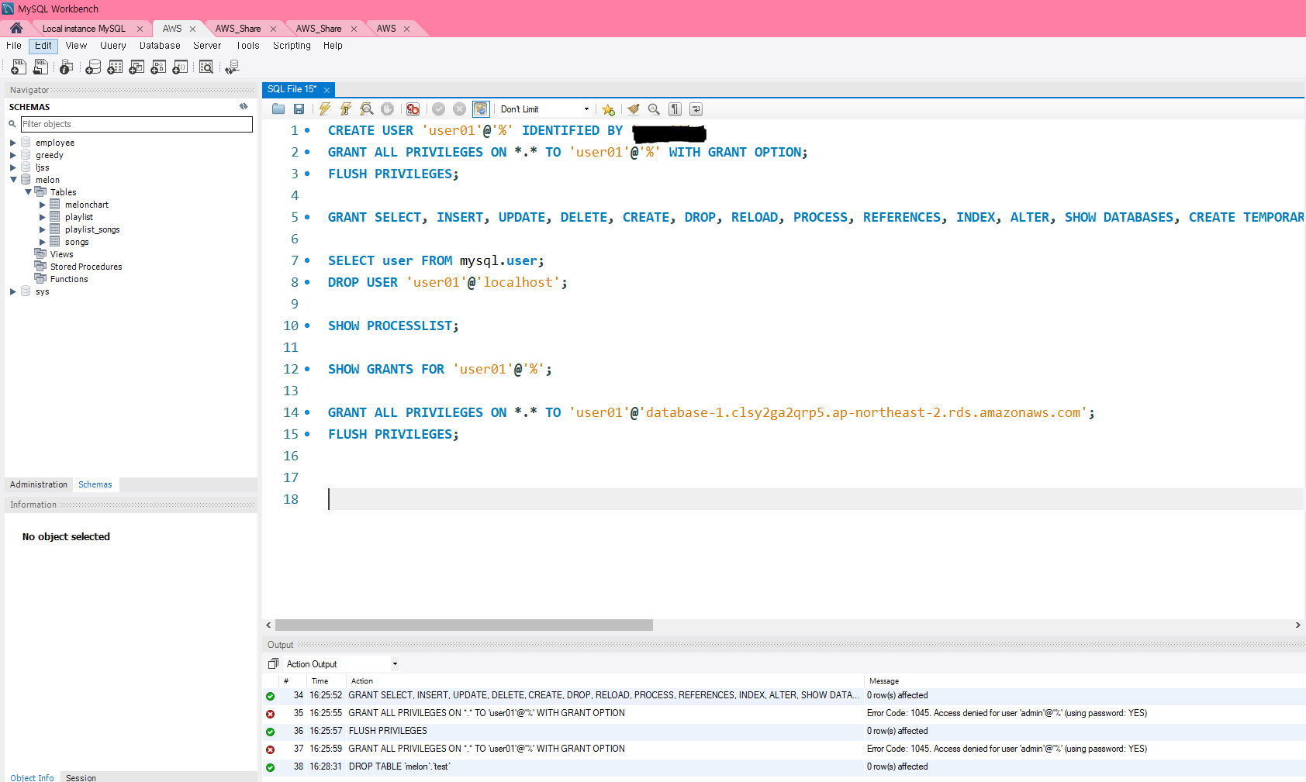Open the Object Info tab

tap(33, 777)
